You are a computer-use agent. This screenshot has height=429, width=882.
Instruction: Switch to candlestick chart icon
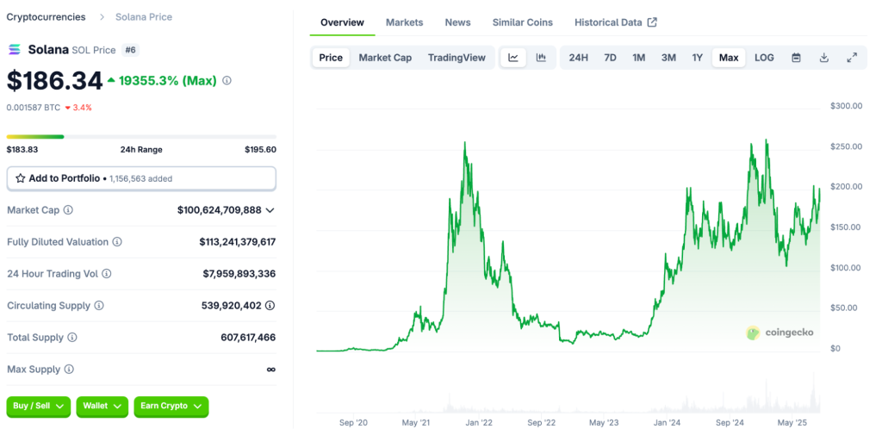[x=541, y=58]
